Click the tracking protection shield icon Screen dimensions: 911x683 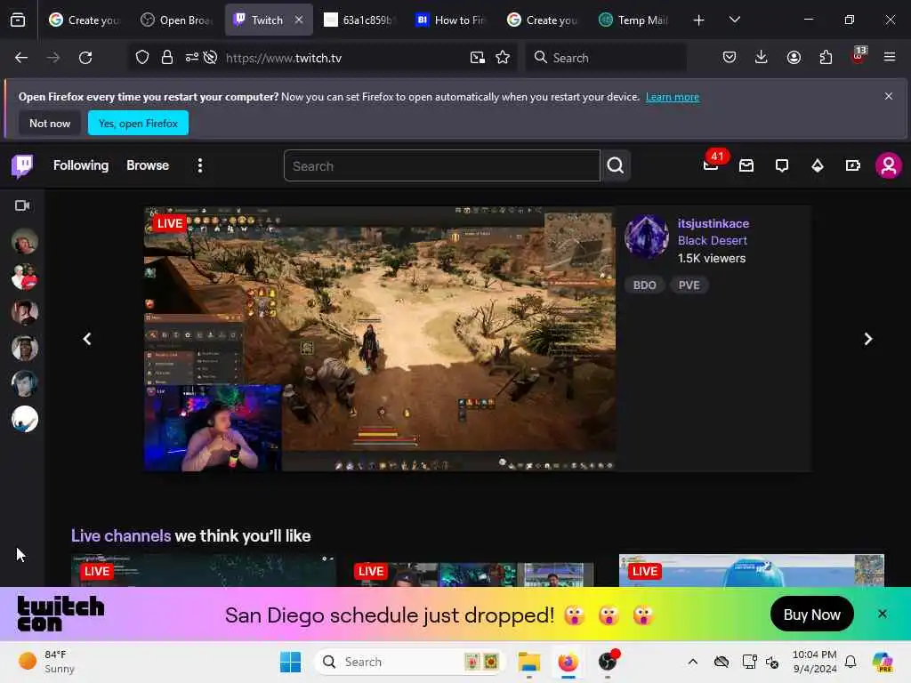(142, 58)
